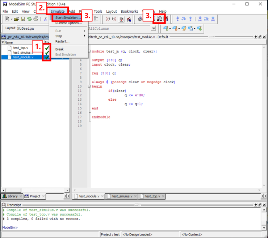Undock the Transcript pane
The height and width of the screenshot is (238, 268).
pyautogui.click(x=260, y=205)
